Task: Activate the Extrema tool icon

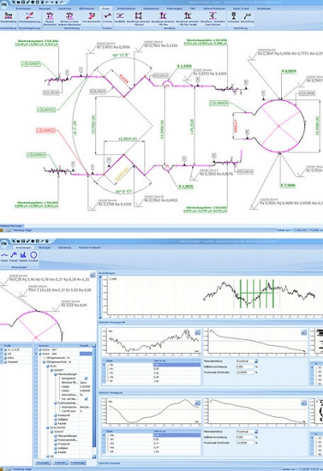Action: 107,18
